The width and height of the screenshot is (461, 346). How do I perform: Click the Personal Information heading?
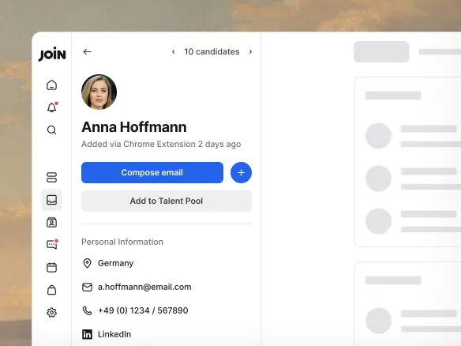(x=122, y=242)
